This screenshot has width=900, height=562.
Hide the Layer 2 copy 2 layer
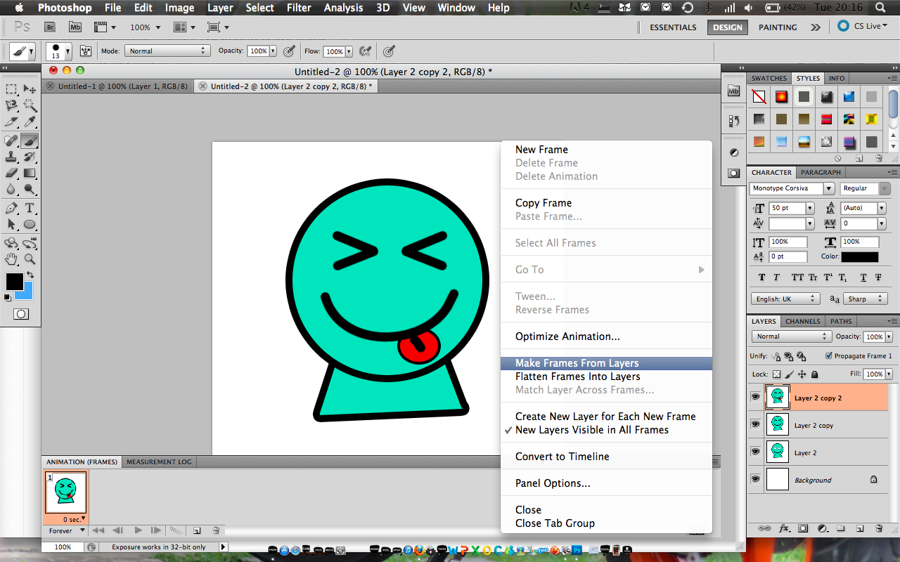pos(755,398)
